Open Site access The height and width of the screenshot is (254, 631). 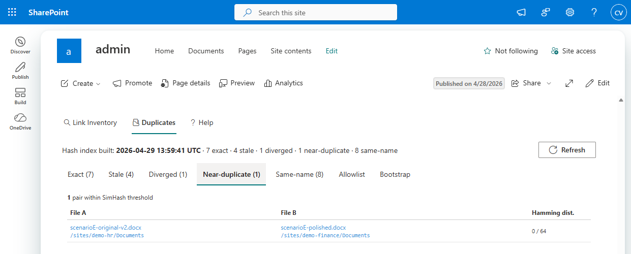click(574, 51)
